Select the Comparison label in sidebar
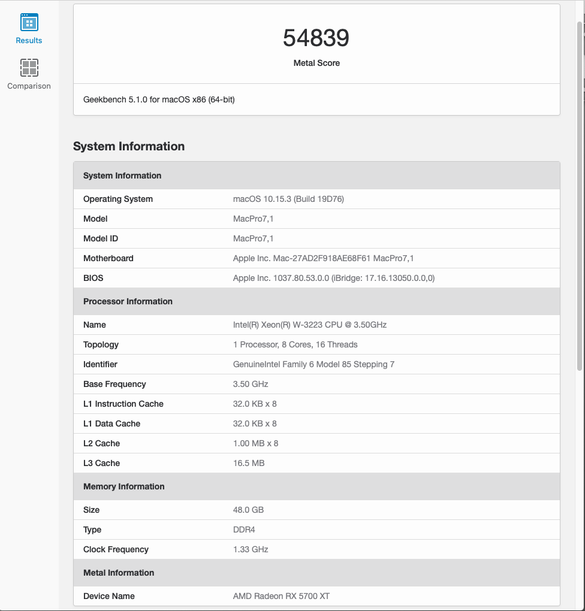The height and width of the screenshot is (611, 585). 29,86
